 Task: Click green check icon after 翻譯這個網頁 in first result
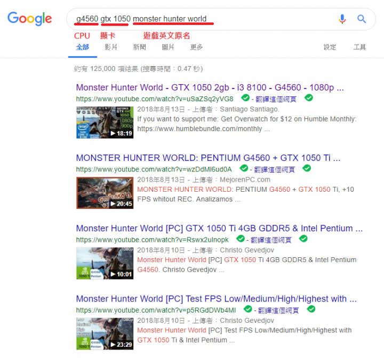(x=309, y=97)
